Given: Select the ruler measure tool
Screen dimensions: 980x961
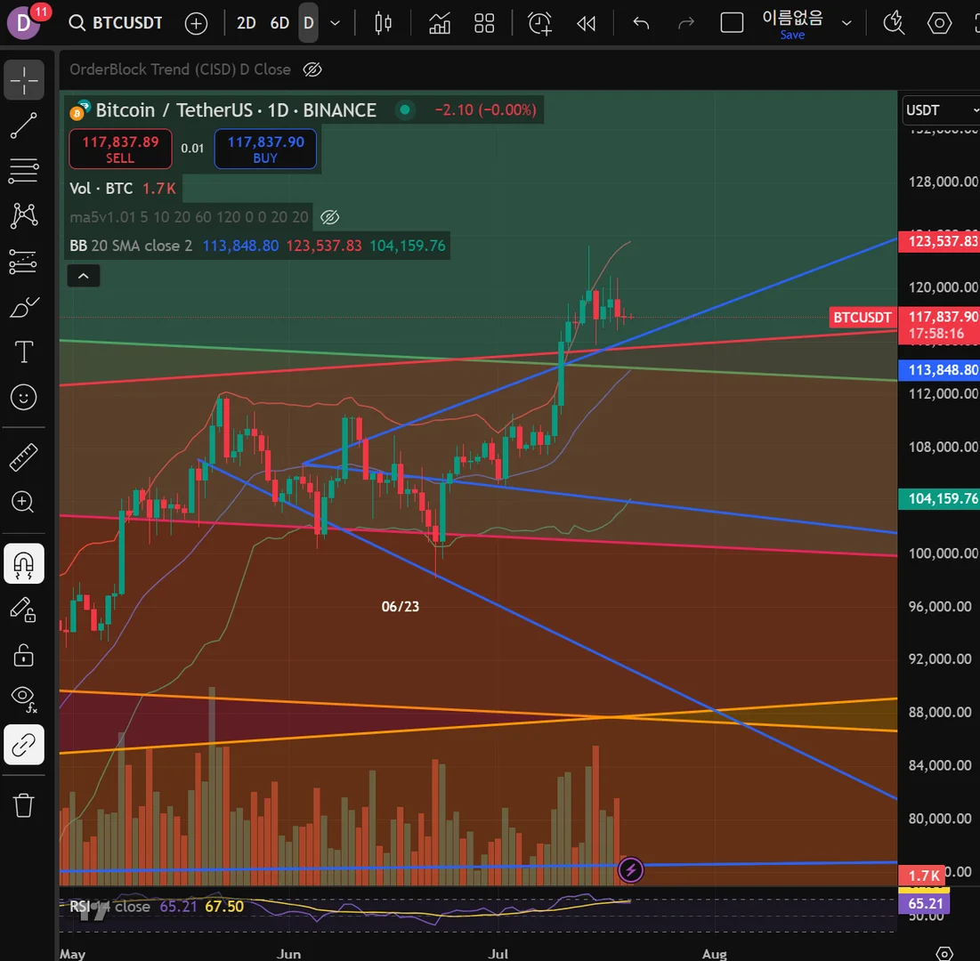Looking at the screenshot, I should (x=24, y=457).
